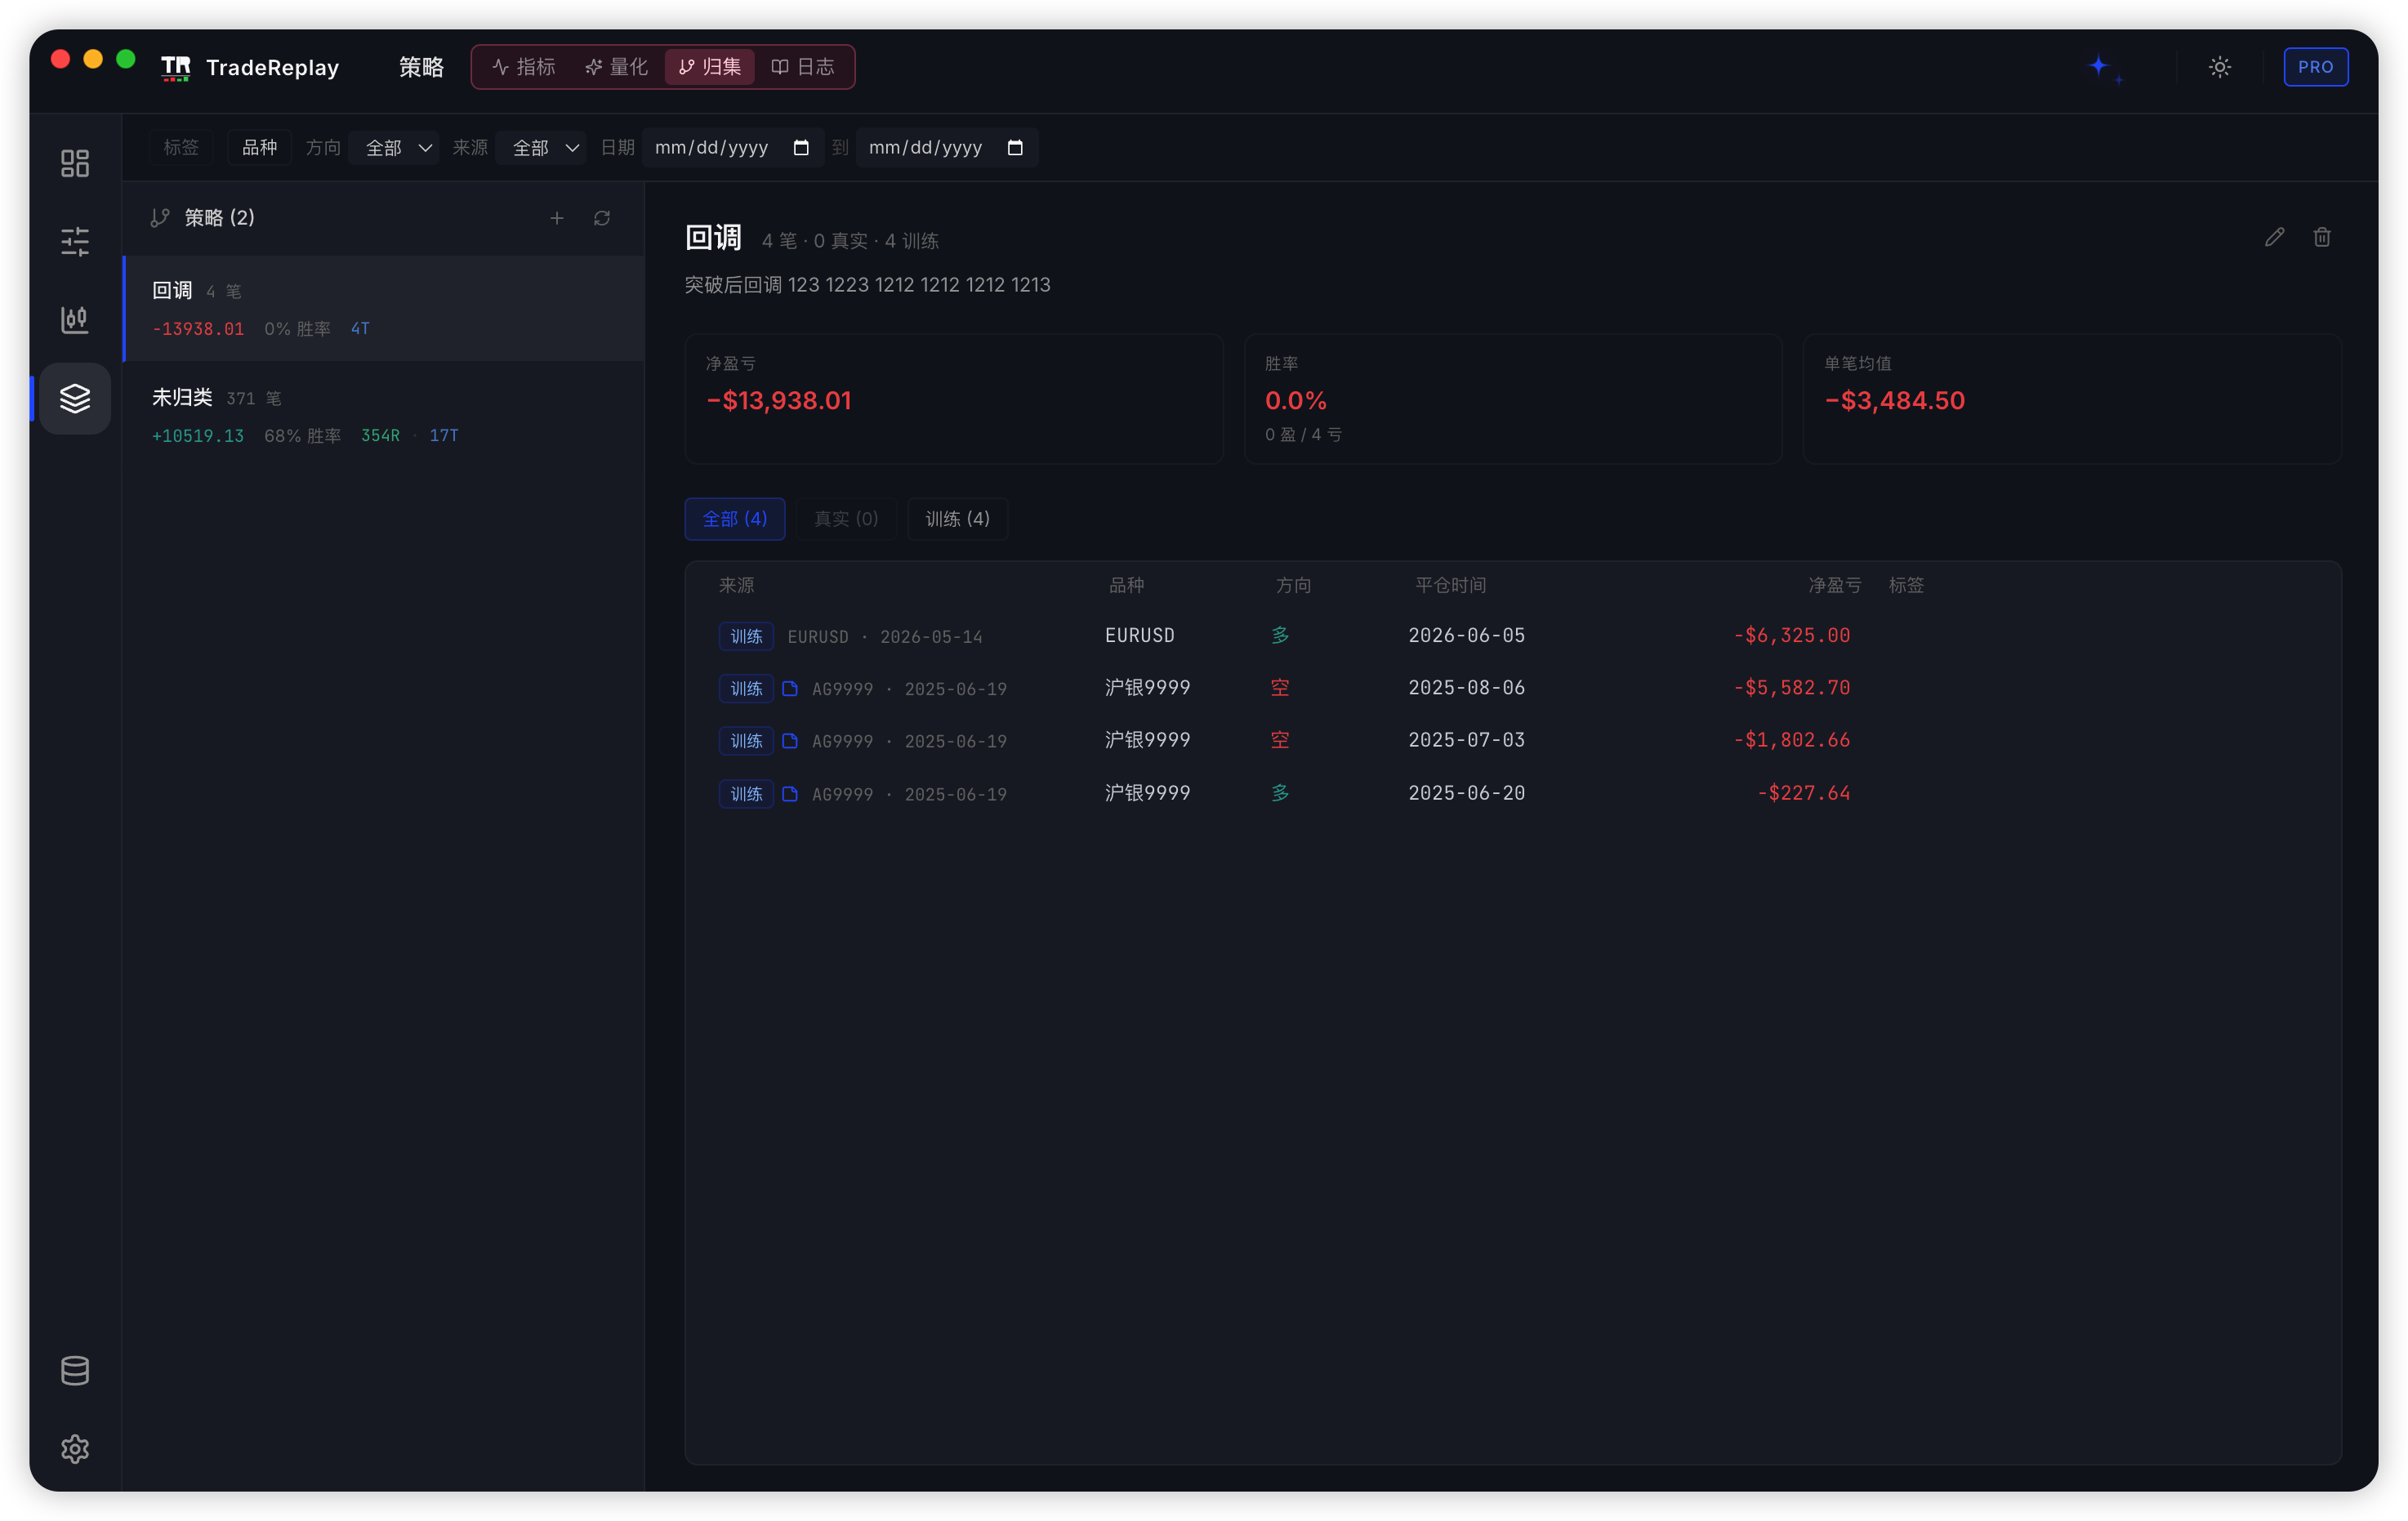Click the 标签 filter field
This screenshot has width=2408, height=1521.
[x=181, y=148]
